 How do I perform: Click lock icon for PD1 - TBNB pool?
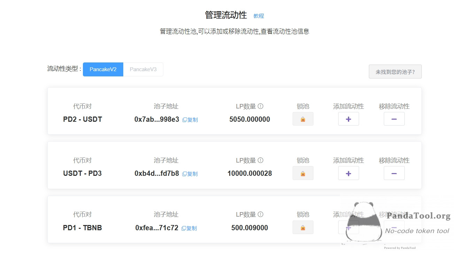[303, 227]
